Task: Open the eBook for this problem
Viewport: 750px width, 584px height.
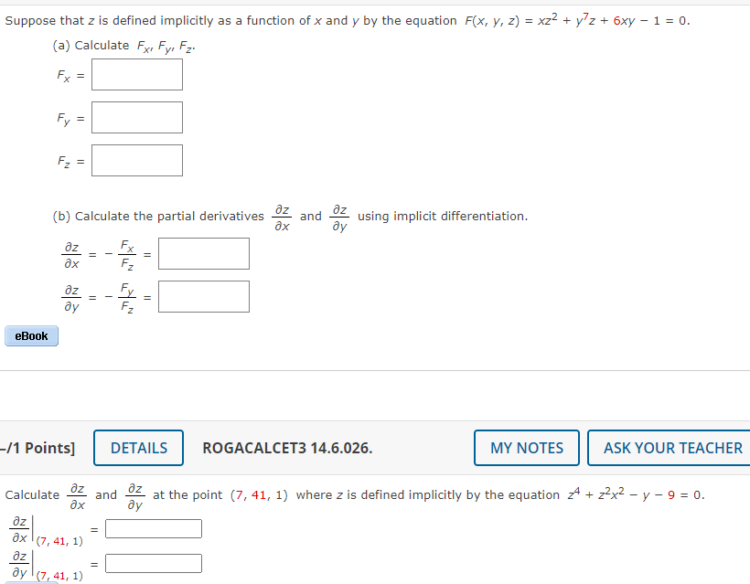Action: tap(31, 335)
